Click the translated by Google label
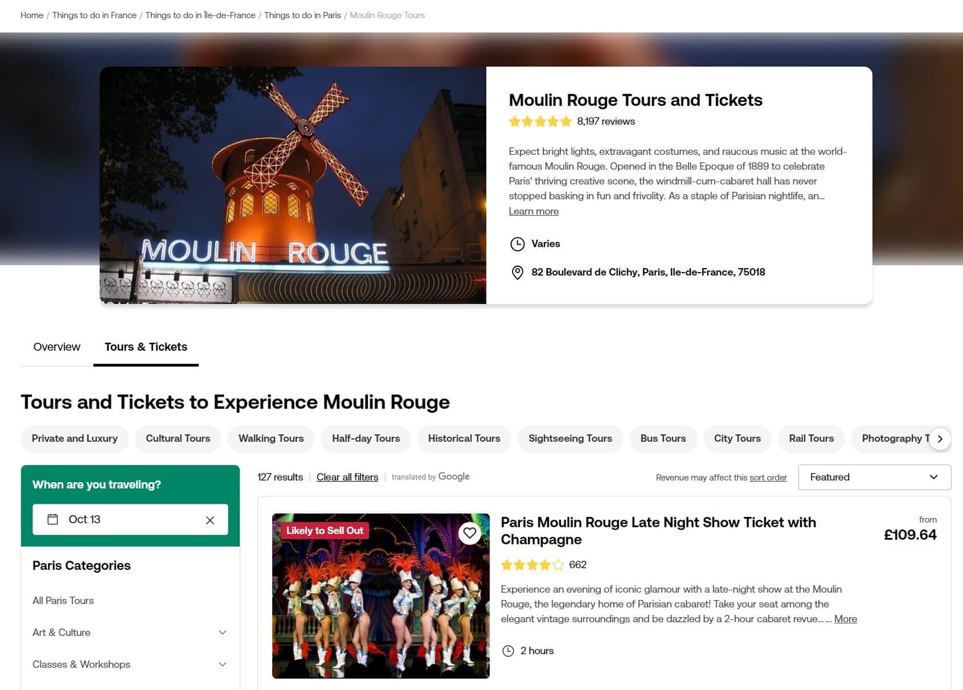This screenshot has width=963, height=690. [431, 477]
